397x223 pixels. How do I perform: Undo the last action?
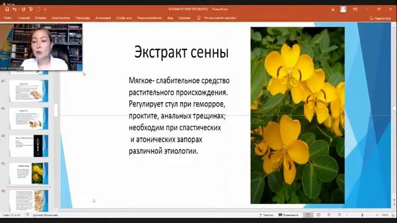pyautogui.click(x=14, y=9)
